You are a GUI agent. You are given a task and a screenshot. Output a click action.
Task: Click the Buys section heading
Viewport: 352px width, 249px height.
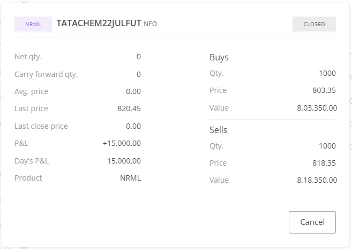pos(219,57)
